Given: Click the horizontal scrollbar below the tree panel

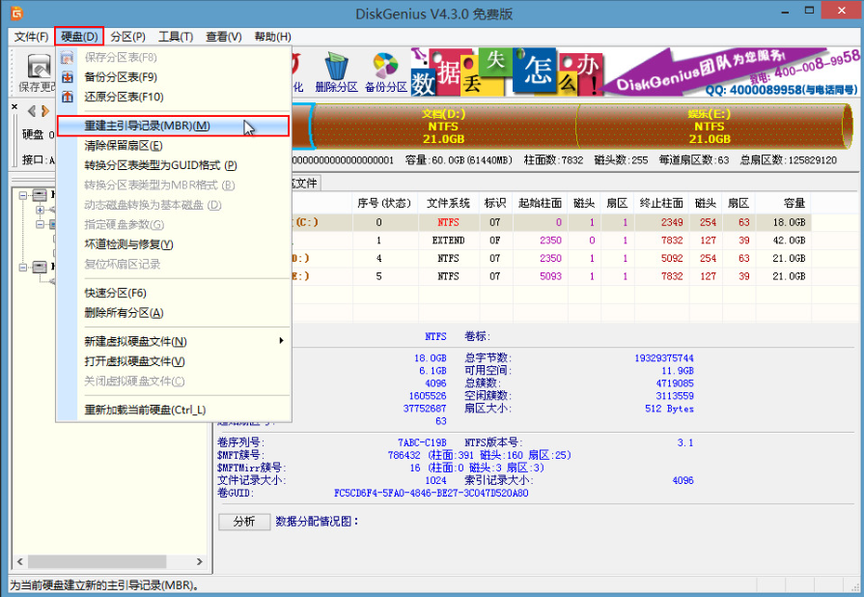Looking at the screenshot, I should point(97,561).
